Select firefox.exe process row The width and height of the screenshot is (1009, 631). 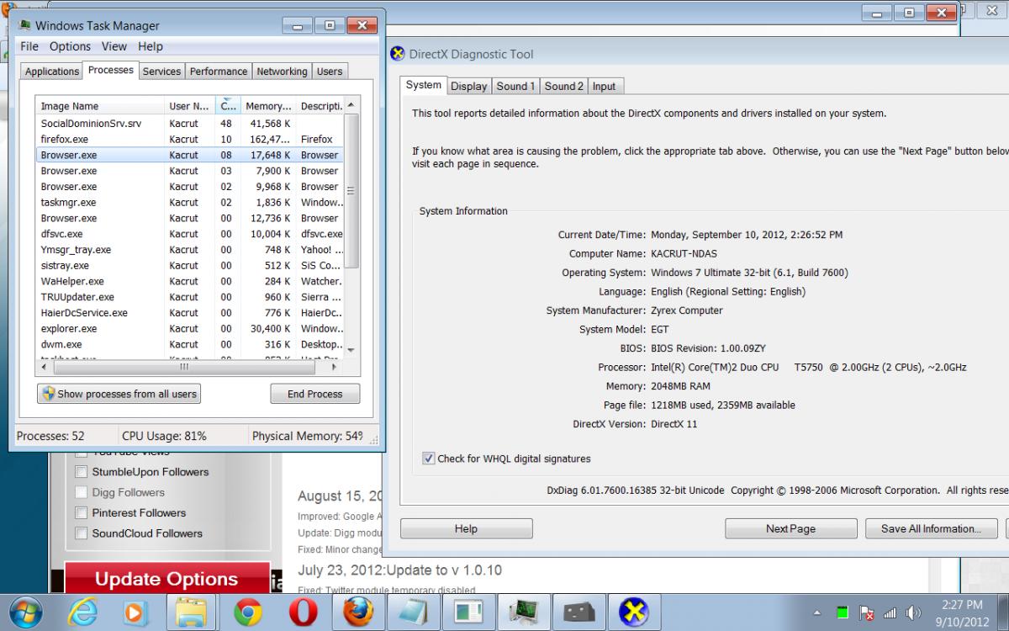pos(189,139)
